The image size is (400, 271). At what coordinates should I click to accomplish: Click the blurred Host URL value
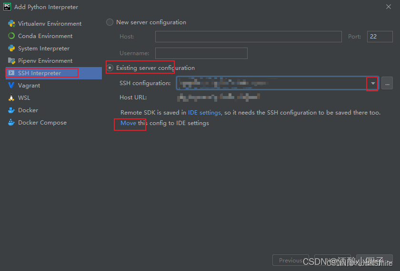point(219,97)
